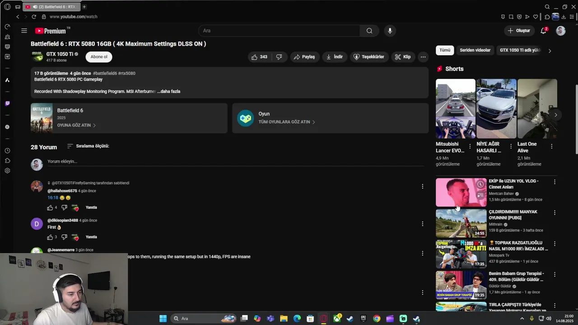This screenshot has width=578, height=325.
Task: Open Google Chrome from the taskbar
Action: point(377,319)
